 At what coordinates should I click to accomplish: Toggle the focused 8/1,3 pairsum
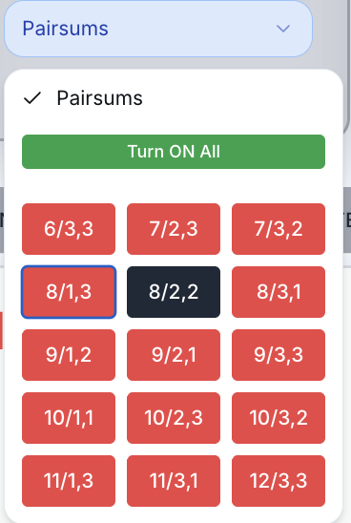pos(69,292)
